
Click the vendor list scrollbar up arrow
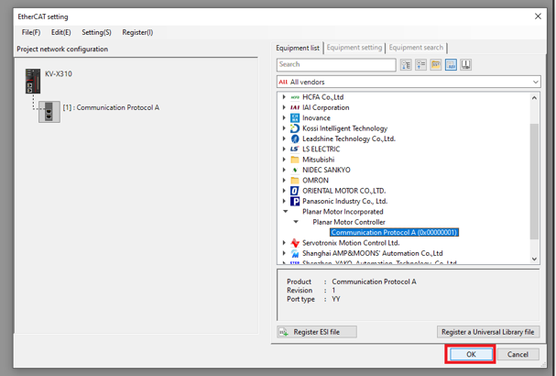[x=534, y=97]
